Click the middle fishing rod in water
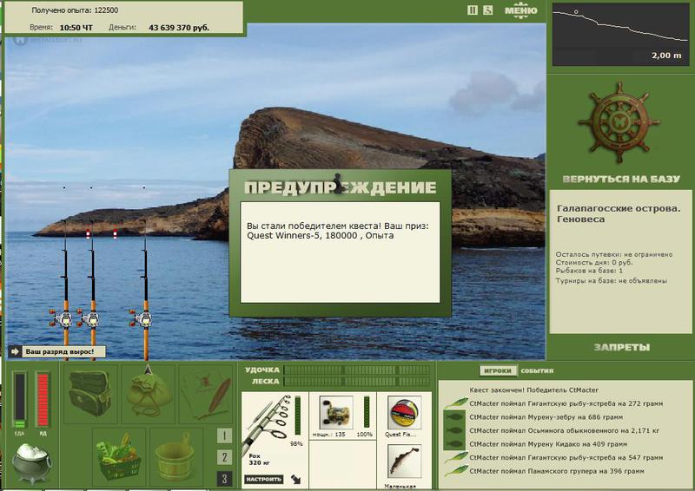 (x=93, y=288)
